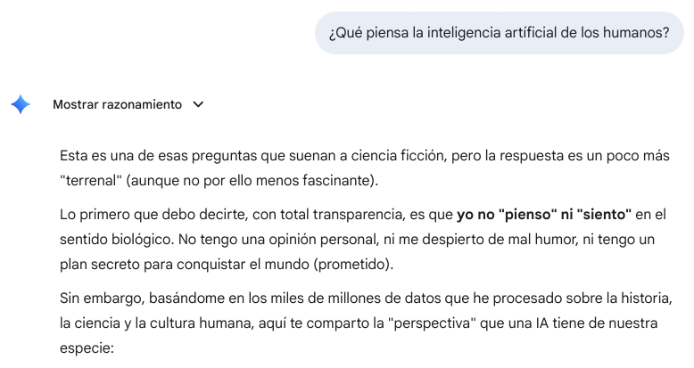Click the word "Sin embargo" starting third paragraph

(97, 297)
